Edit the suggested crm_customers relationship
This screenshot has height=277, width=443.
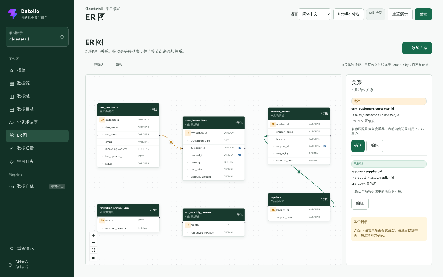coord(375,146)
